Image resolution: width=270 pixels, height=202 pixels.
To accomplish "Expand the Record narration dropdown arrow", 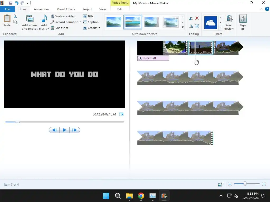I will point(80,22).
